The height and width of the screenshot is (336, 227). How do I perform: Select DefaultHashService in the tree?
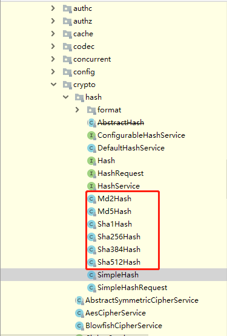131,148
